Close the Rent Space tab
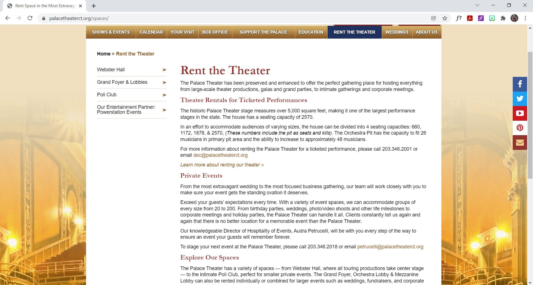This screenshot has height=285, width=533. point(80,6)
